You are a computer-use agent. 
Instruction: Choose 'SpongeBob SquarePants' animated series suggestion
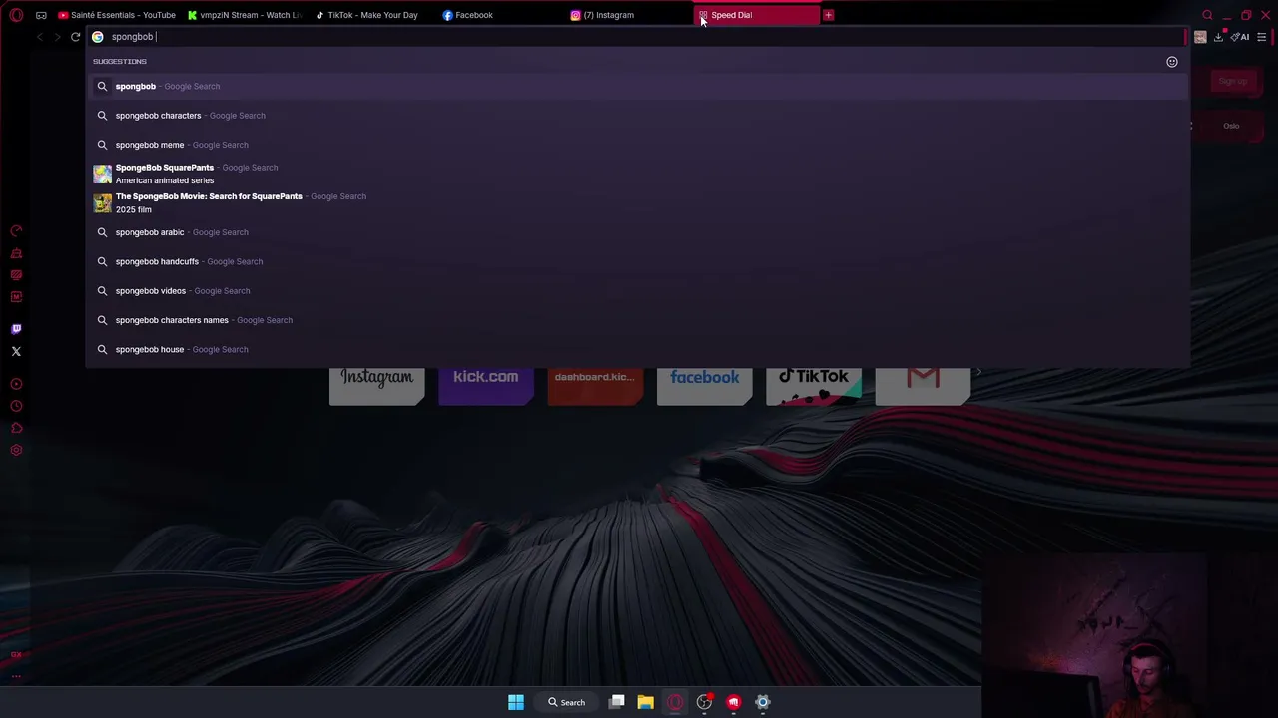pyautogui.click(x=637, y=174)
